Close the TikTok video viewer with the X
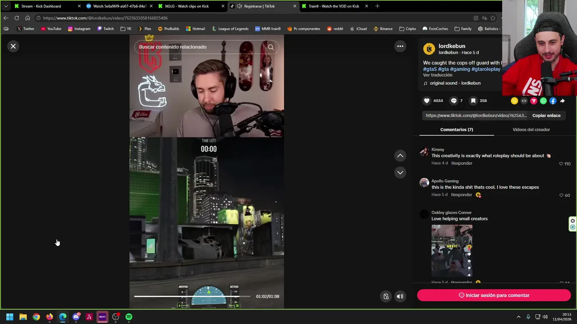This screenshot has height=324, width=577. coord(13,46)
